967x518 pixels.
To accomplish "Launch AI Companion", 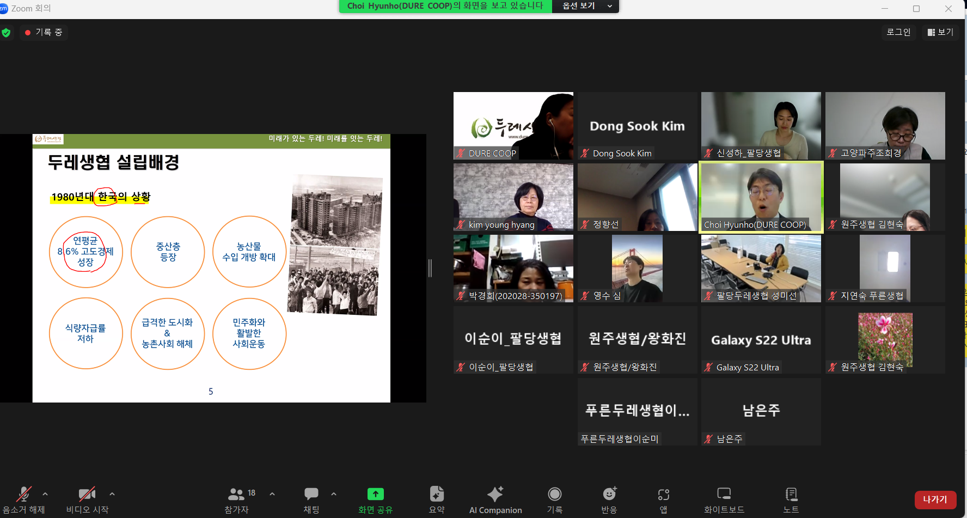I will pyautogui.click(x=495, y=494).
